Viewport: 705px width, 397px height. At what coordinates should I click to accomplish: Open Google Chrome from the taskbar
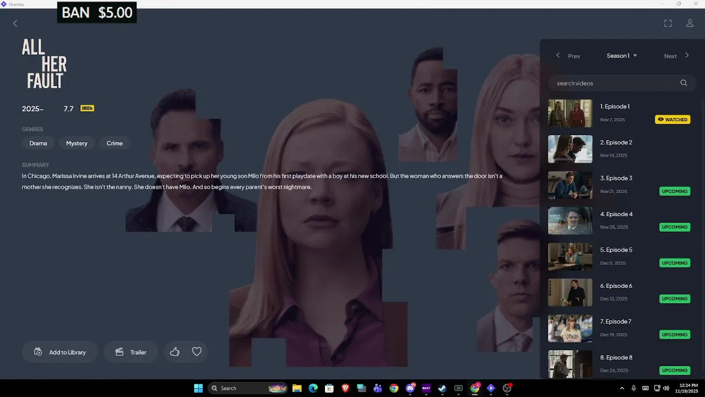[x=394, y=388]
